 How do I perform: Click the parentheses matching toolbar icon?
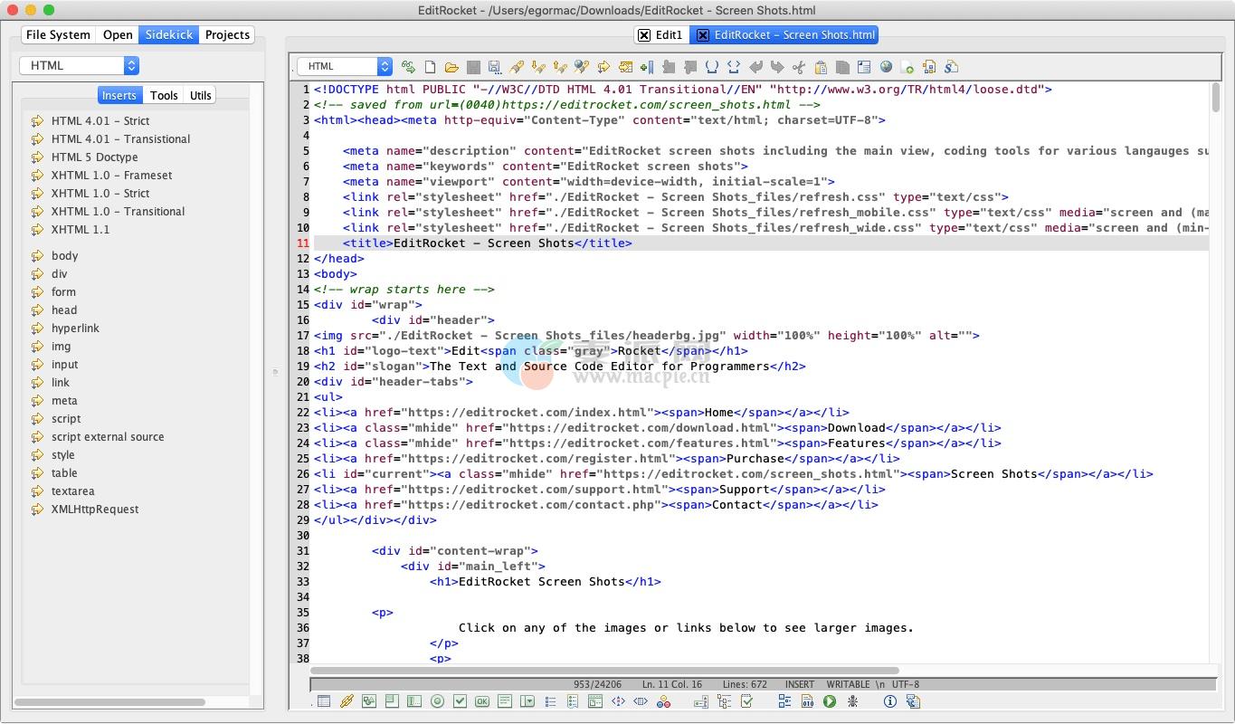(x=712, y=67)
